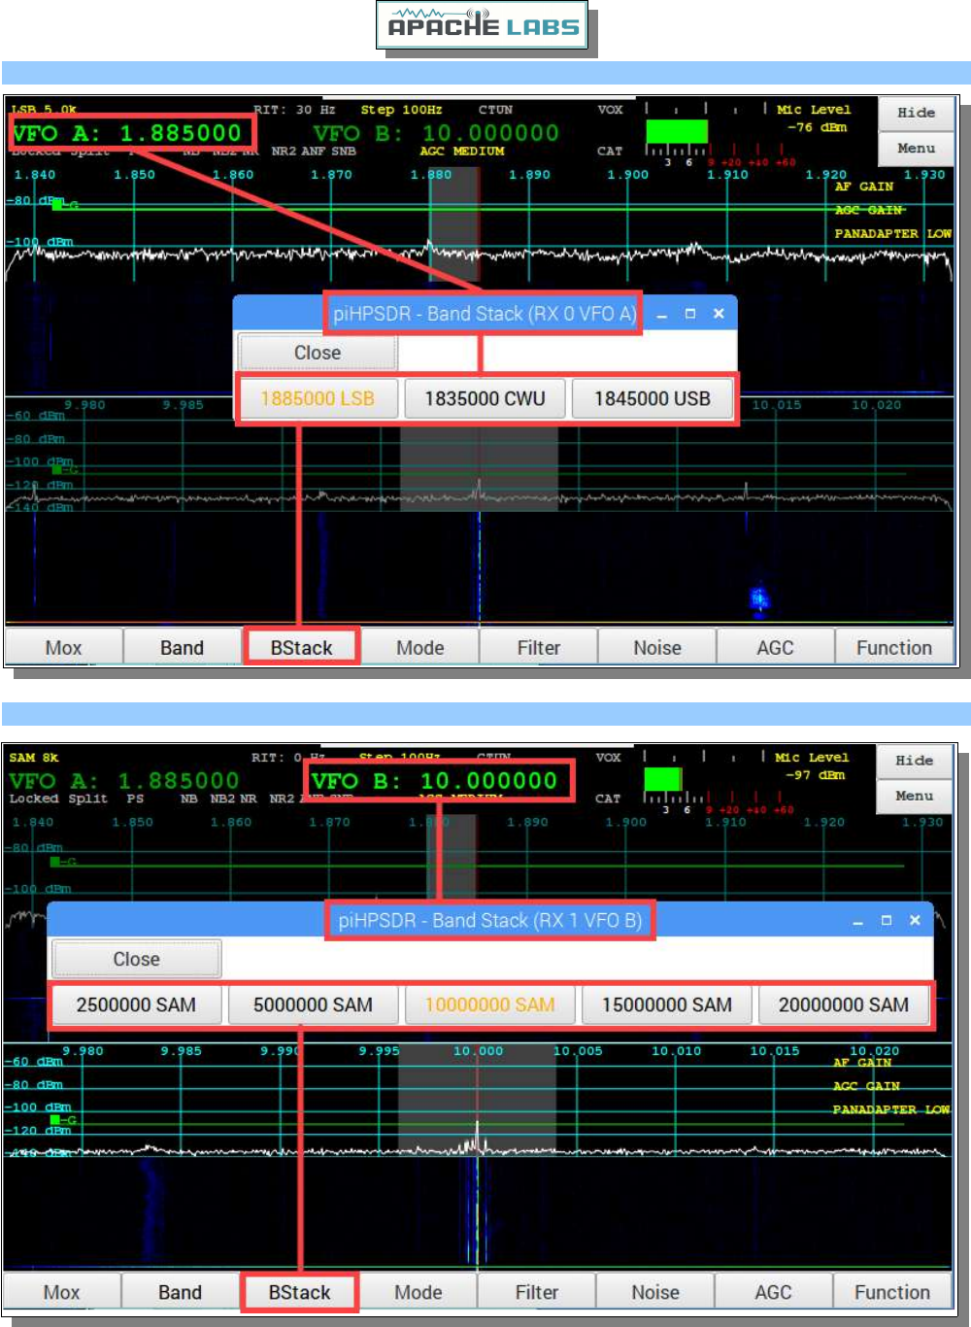The image size is (971, 1327).
Task: Open AGC menu in lower SAM screen
Action: pos(773,1292)
